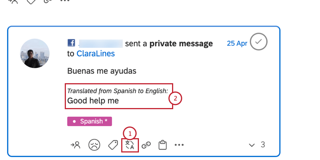Click the thread count number 3
The image size is (320, 160).
click(x=263, y=145)
